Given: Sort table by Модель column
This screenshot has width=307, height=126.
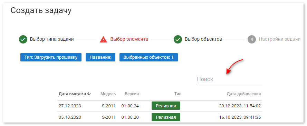Looking at the screenshot, I should pyautogui.click(x=108, y=94).
